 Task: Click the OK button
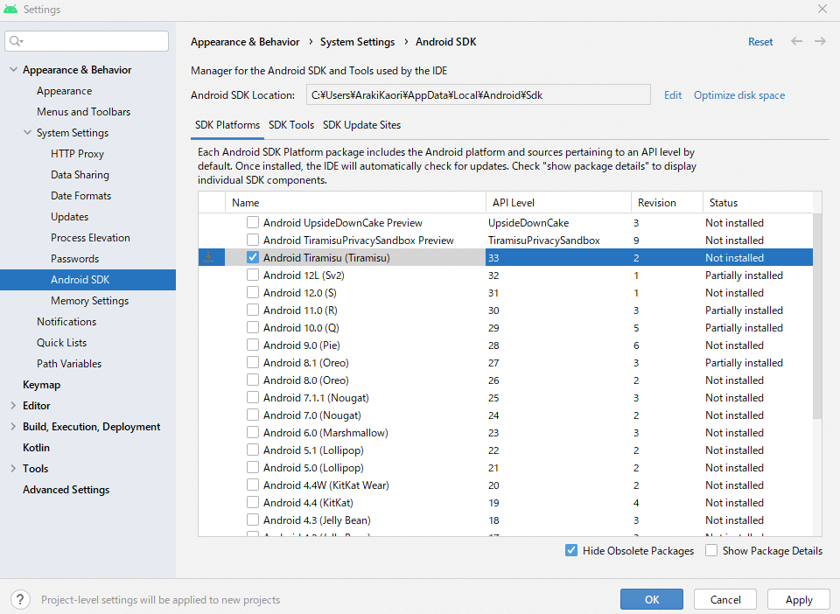(x=651, y=599)
